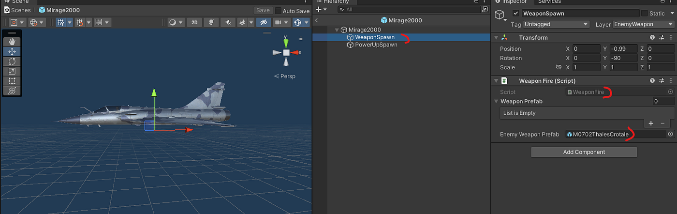Viewport: 677px width, 214px height.
Task: Click Hierarchy search field
Action: 410,9
